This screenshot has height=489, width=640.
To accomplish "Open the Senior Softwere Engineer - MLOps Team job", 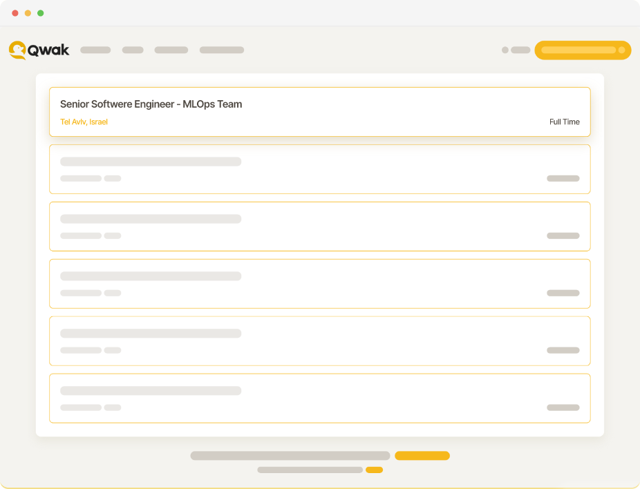I will tap(151, 104).
